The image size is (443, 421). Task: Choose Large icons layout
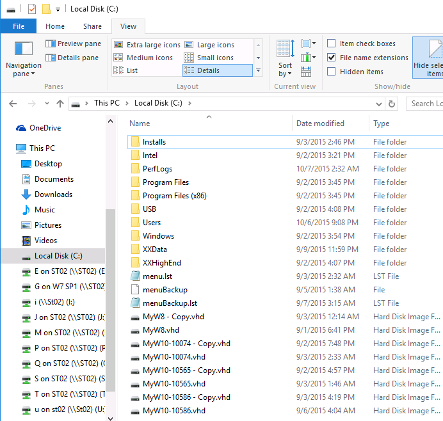click(x=209, y=45)
